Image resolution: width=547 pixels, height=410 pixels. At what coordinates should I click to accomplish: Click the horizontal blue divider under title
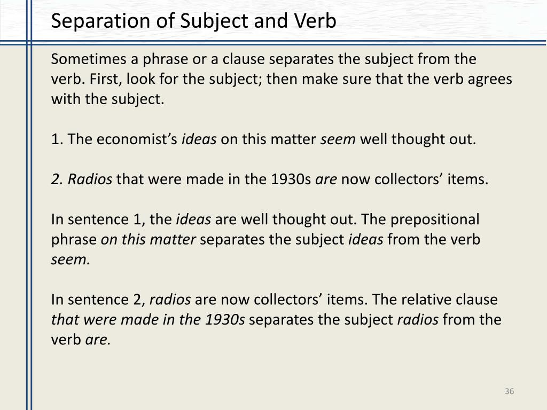273,43
